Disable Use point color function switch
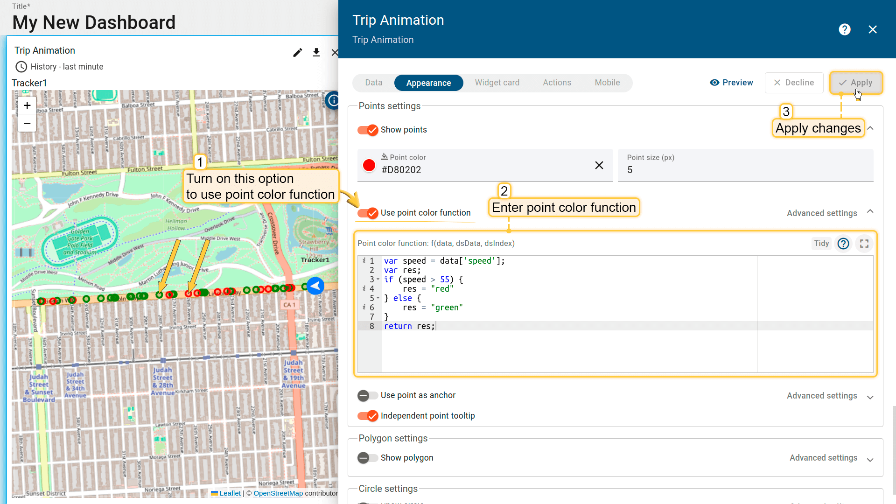Viewport: 896px width, 504px height. tap(368, 213)
